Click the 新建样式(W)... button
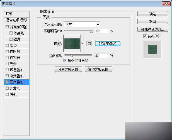 tap(152, 29)
